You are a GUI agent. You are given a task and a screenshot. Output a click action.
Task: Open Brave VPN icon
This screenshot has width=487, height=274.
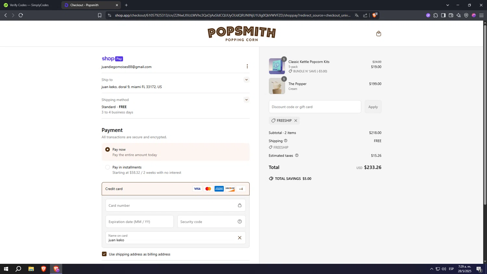[x=466, y=15]
